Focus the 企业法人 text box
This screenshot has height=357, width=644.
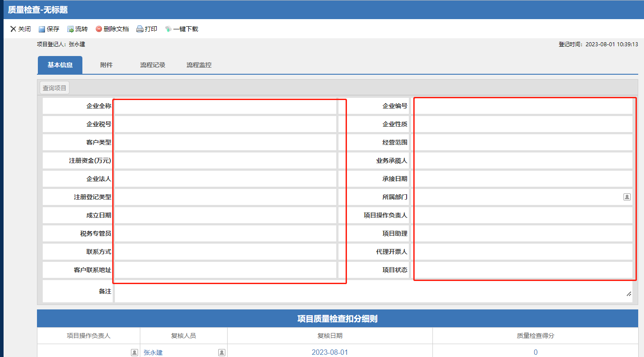(x=225, y=179)
